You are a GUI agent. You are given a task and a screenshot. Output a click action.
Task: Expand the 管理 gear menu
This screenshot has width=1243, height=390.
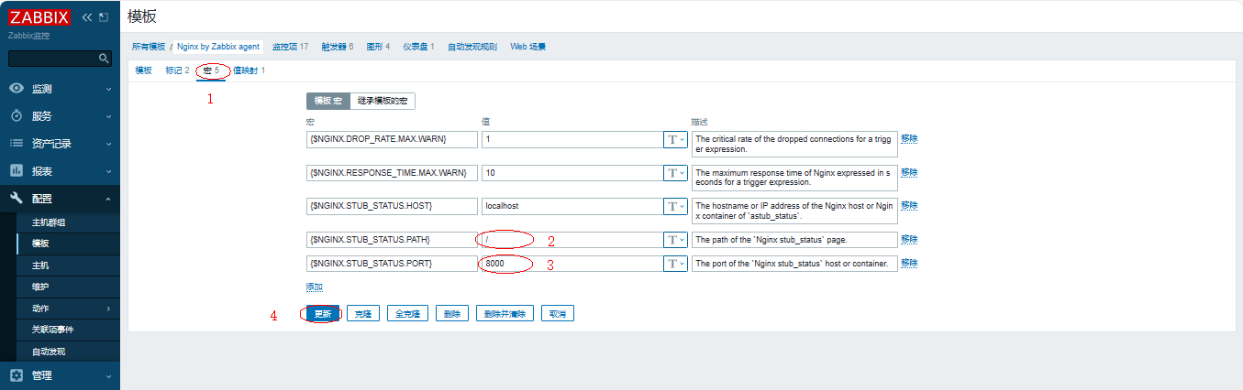[60, 375]
